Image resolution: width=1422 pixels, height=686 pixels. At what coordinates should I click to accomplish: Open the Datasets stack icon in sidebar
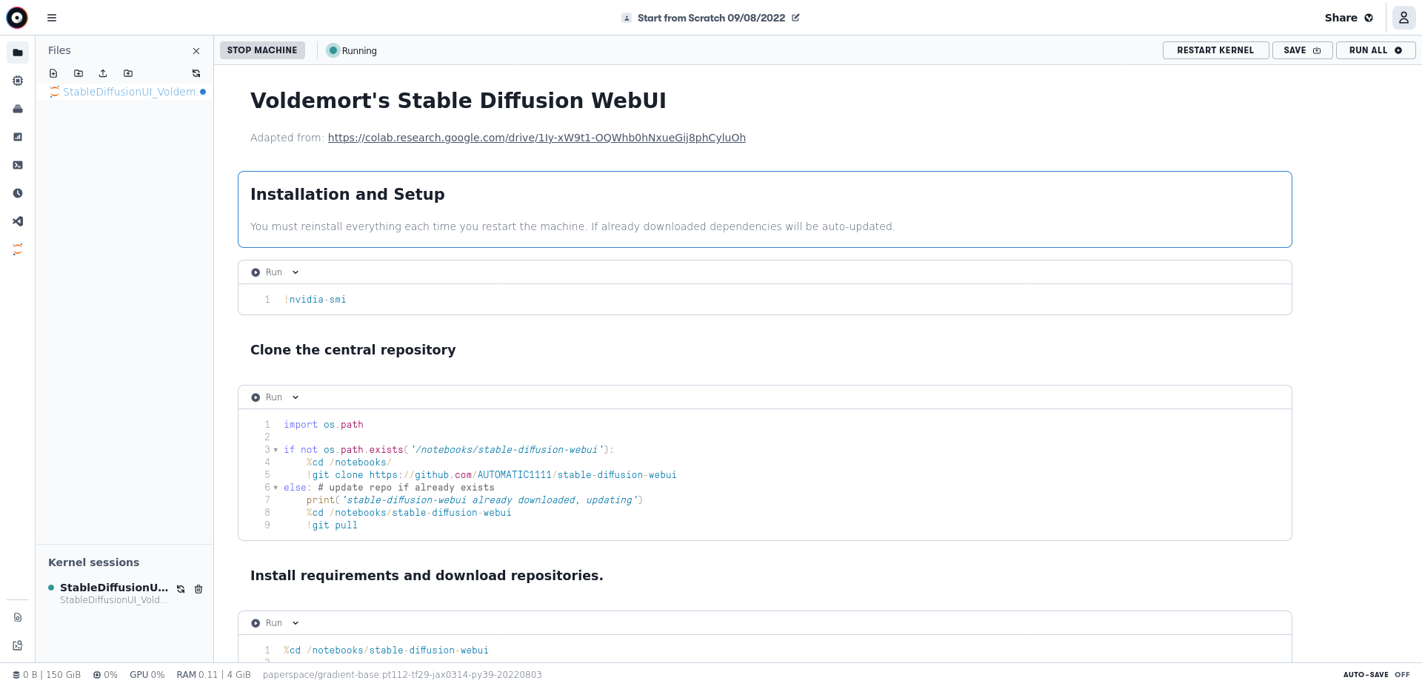click(x=18, y=109)
